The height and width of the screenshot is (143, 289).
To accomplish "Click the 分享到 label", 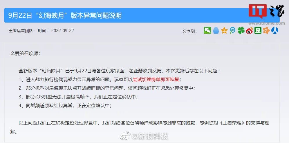I will (190, 31).
